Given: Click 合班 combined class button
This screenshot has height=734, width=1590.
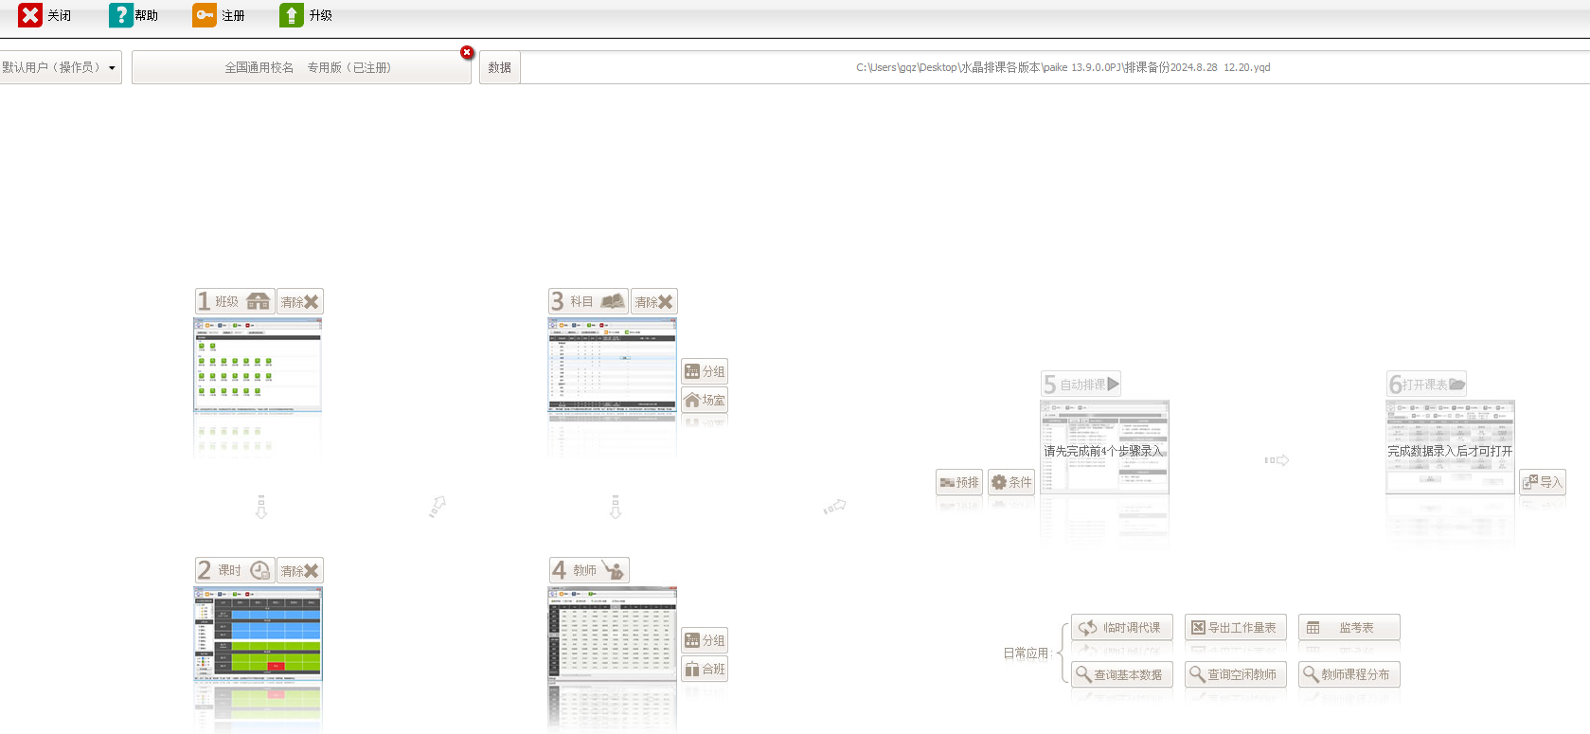Looking at the screenshot, I should (x=704, y=669).
